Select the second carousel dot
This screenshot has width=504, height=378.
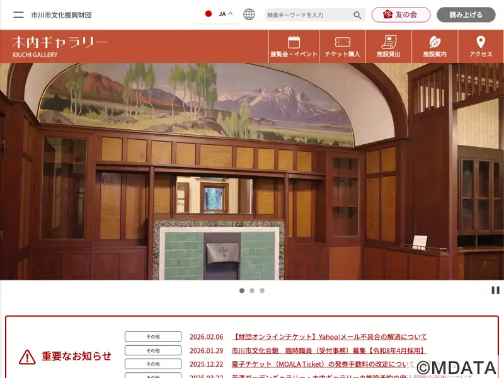pos(252,290)
